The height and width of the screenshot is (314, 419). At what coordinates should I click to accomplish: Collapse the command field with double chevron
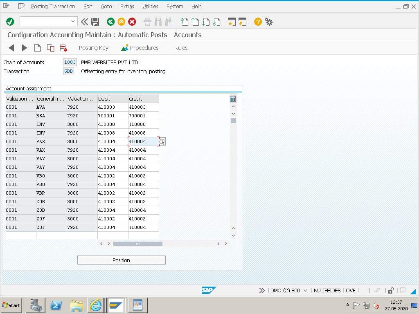coord(84,22)
